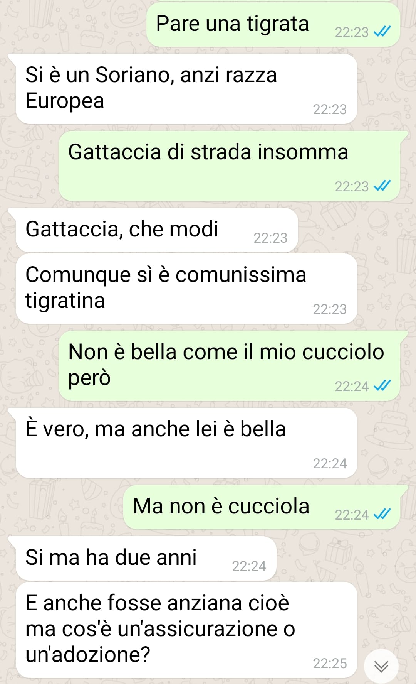The height and width of the screenshot is (684, 416).
Task: Tap read ticks on 'Non è bella come il mio cucciolo'
Action: coord(382,386)
